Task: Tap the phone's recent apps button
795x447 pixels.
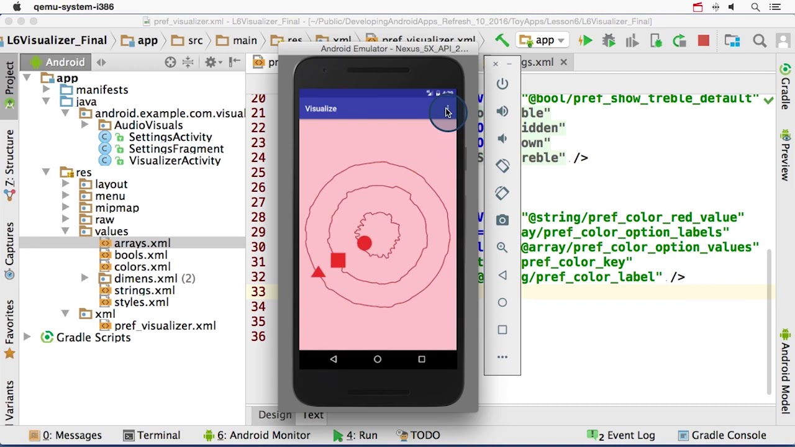Action: pyautogui.click(x=422, y=359)
